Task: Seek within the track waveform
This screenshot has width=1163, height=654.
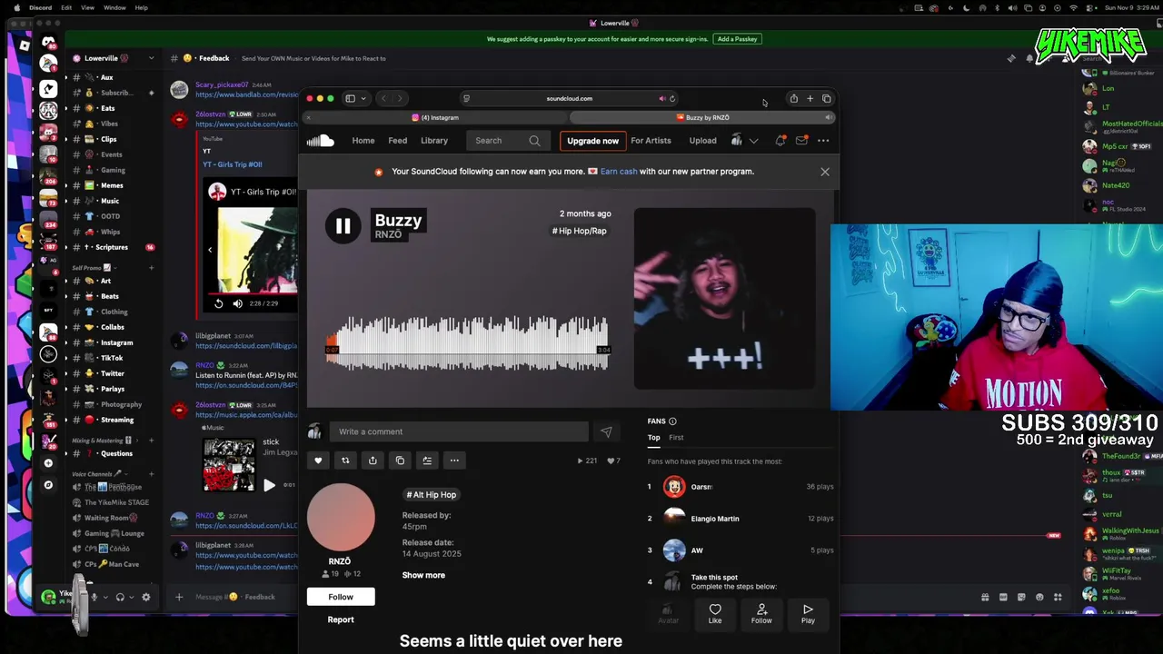Action: click(x=468, y=343)
